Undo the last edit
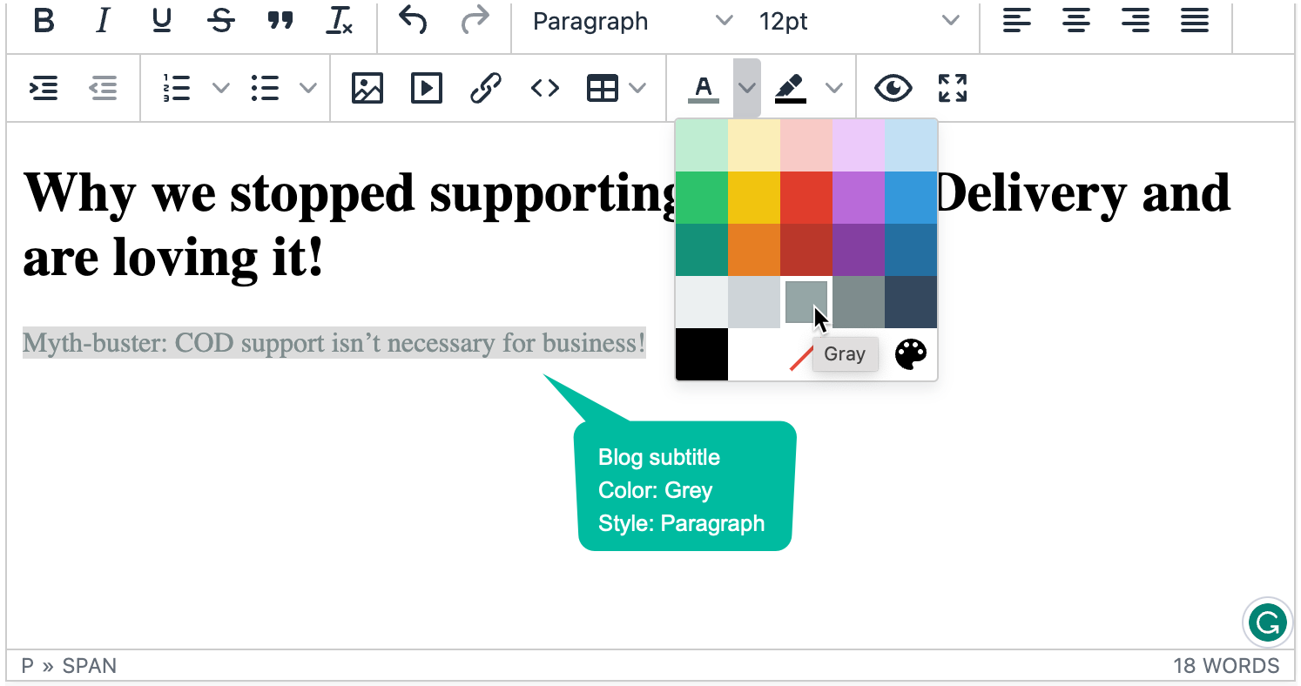The width and height of the screenshot is (1301, 686). point(412,22)
